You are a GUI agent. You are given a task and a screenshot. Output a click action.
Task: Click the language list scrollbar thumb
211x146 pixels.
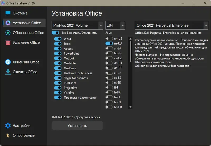[x=130, y=50]
